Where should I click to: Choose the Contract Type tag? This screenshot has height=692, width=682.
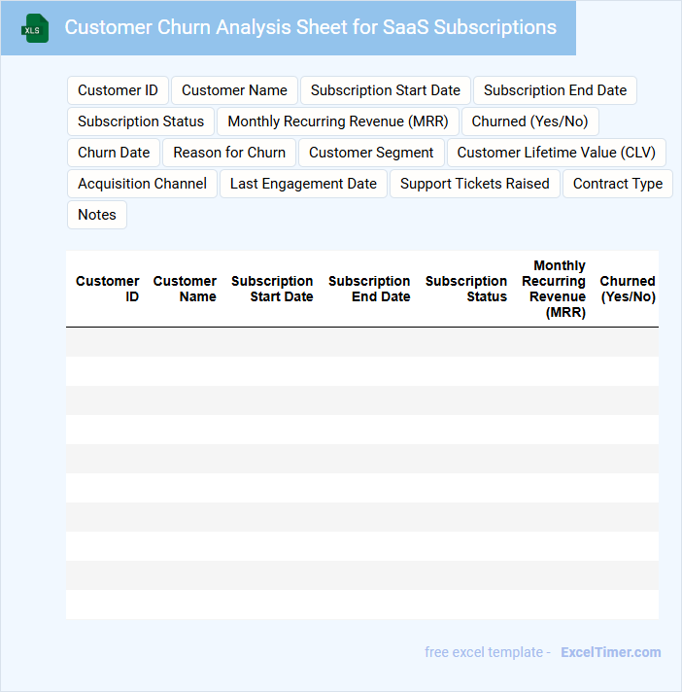point(617,184)
